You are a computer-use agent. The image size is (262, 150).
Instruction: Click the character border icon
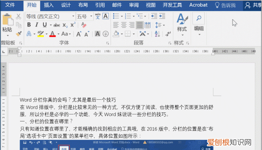106,16
